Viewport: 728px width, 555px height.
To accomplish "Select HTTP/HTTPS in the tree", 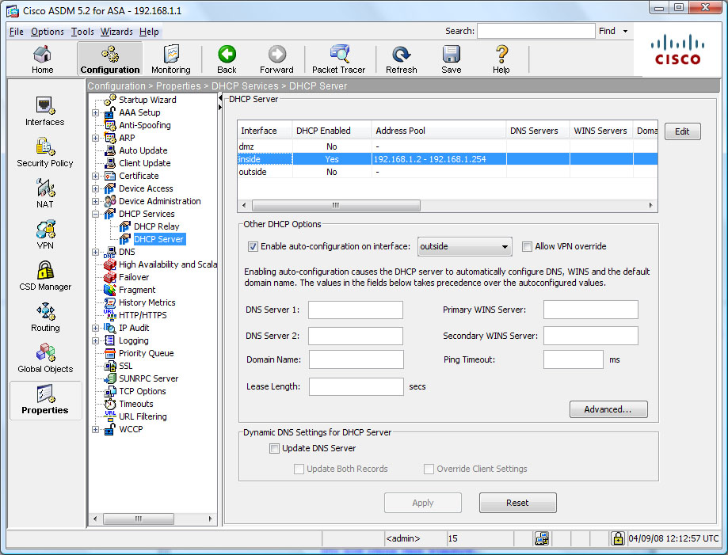I will [x=143, y=315].
